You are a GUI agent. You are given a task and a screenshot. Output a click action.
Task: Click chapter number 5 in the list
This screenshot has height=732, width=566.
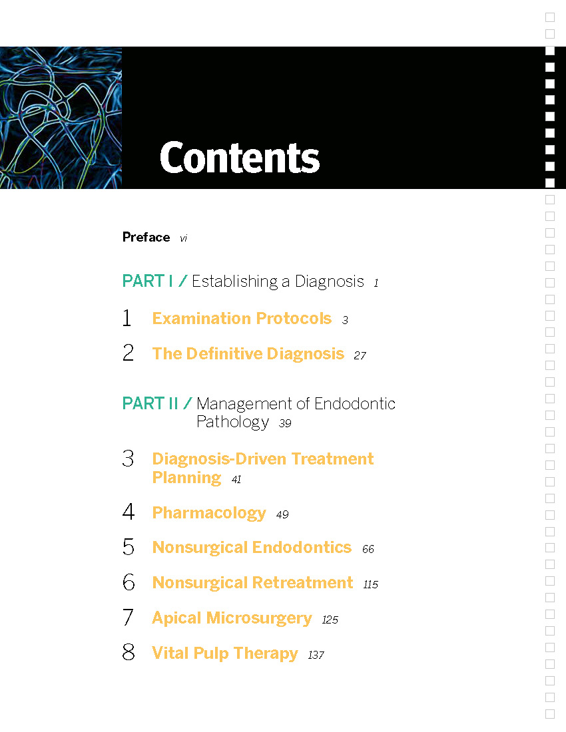coord(129,546)
